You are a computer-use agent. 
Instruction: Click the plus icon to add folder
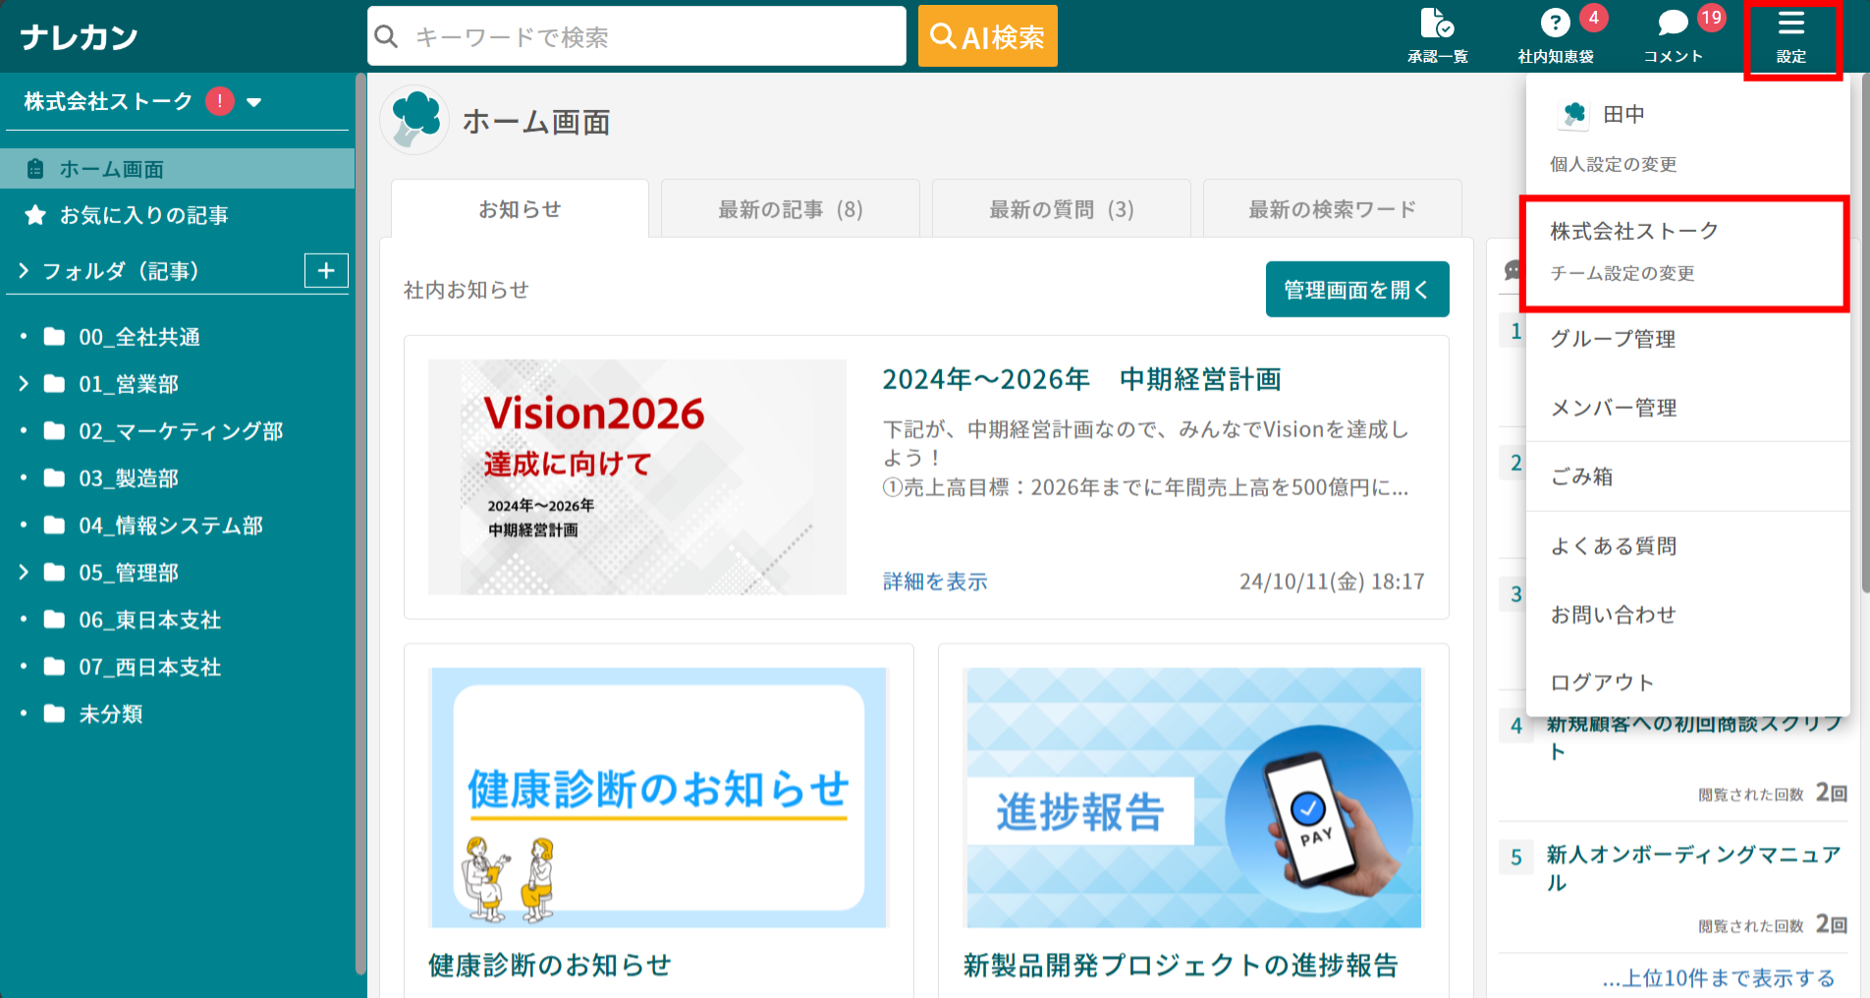pyautogui.click(x=326, y=270)
